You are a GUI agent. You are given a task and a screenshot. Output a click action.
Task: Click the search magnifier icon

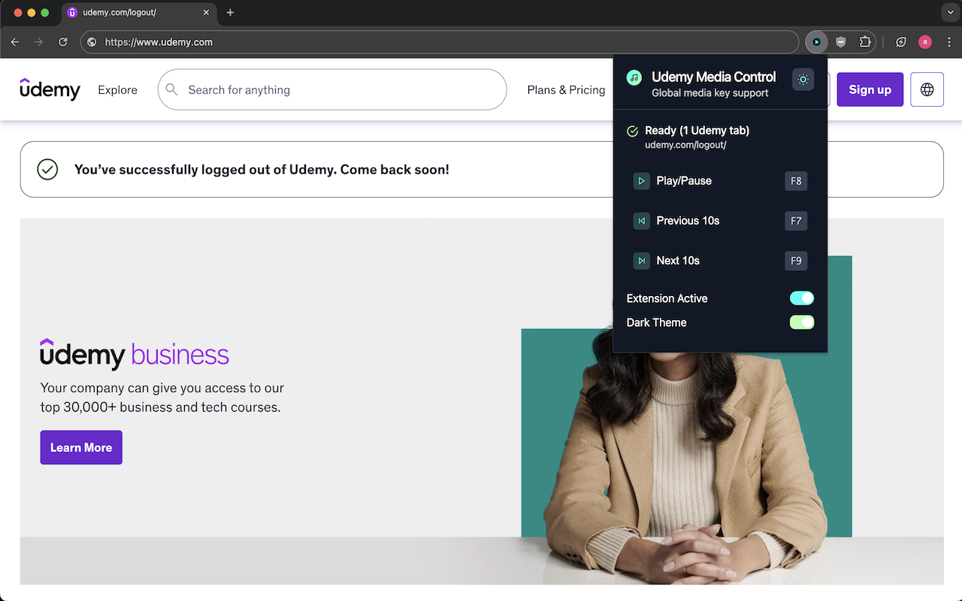172,89
